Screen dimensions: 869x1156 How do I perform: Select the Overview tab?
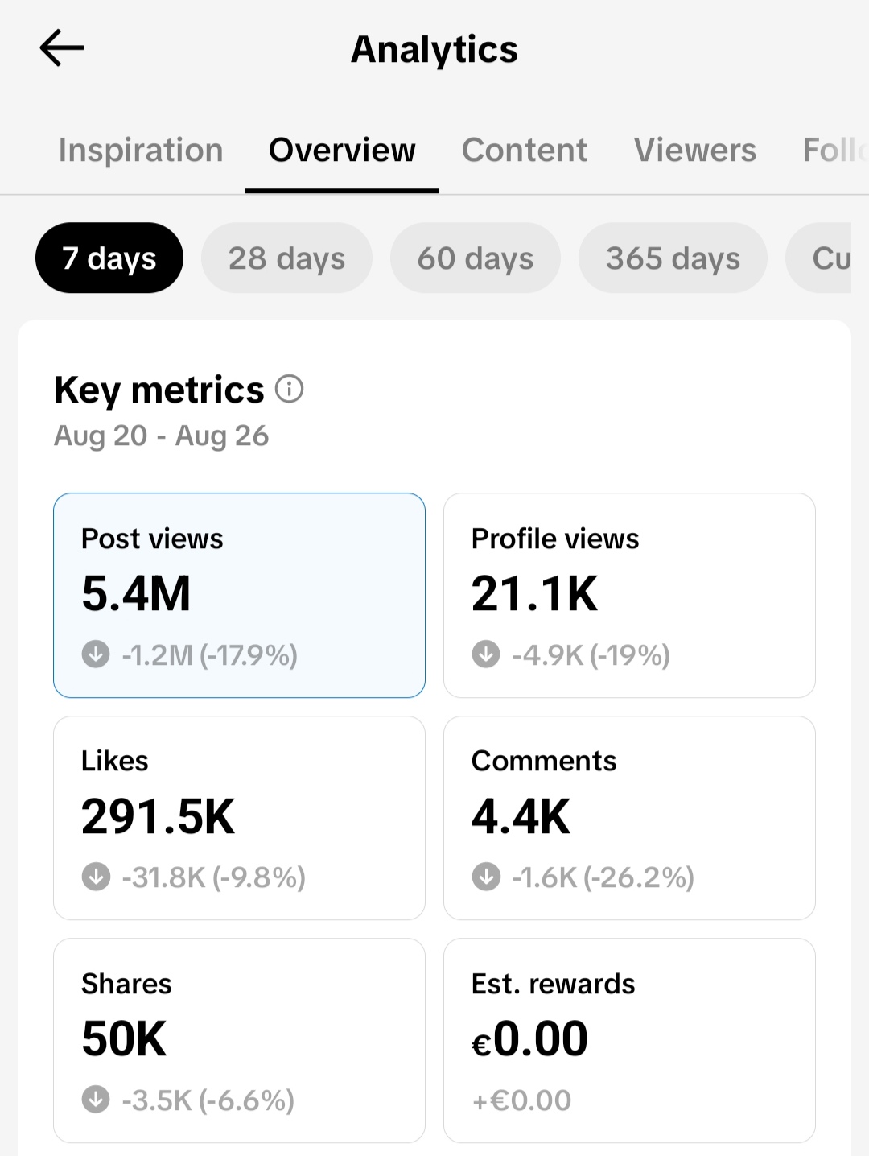(342, 151)
